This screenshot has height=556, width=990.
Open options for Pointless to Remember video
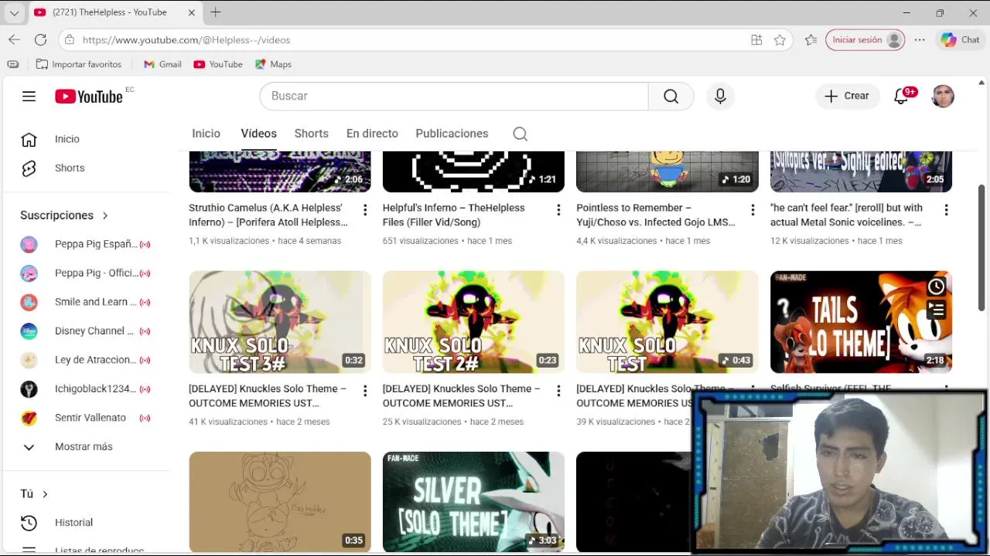click(x=753, y=209)
